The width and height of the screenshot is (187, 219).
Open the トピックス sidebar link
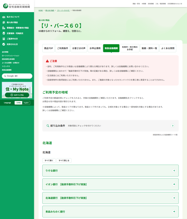coord(6,66)
